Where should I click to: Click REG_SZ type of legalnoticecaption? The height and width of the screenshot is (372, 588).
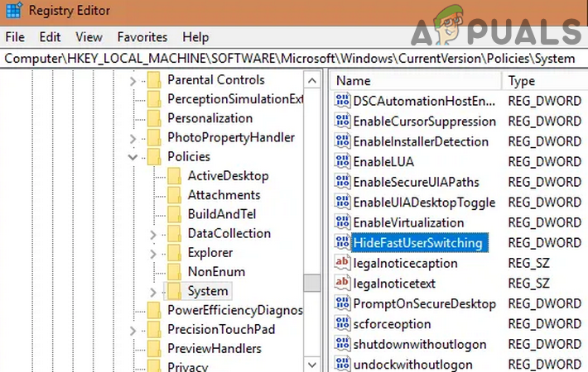(x=528, y=263)
